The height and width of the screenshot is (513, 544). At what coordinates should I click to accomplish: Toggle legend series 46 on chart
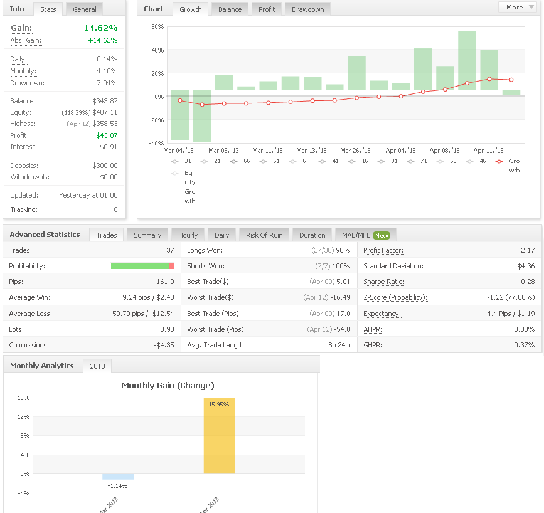pos(476,161)
